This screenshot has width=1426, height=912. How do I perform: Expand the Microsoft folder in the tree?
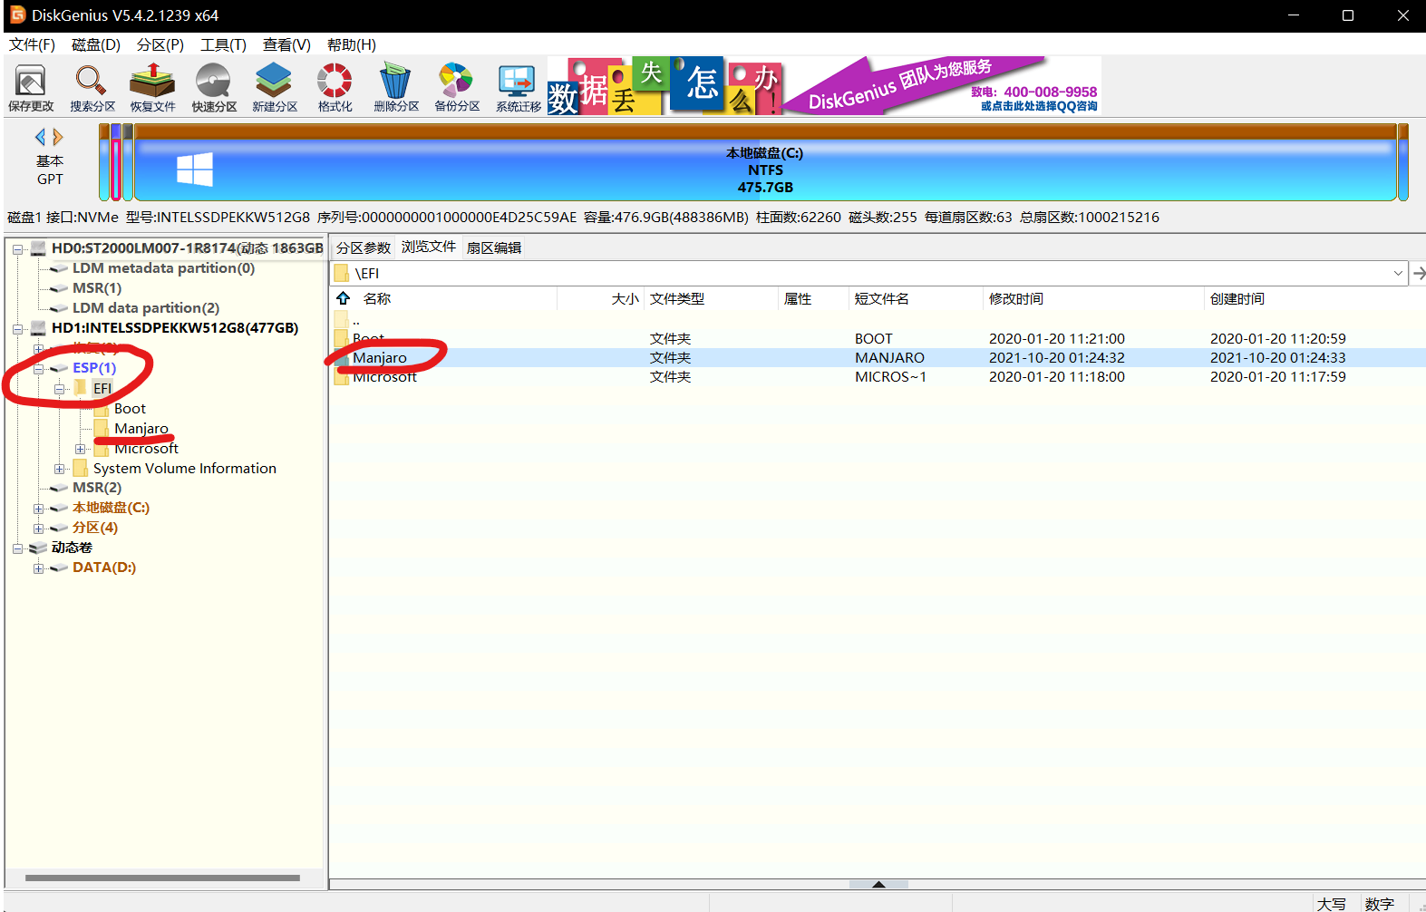pos(81,449)
